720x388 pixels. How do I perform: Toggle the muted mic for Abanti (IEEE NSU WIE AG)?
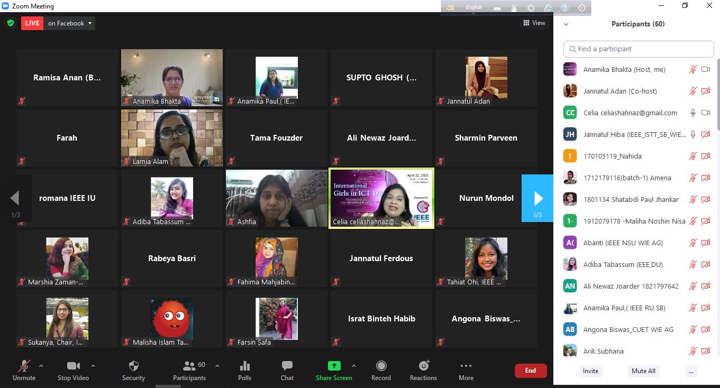coord(692,243)
